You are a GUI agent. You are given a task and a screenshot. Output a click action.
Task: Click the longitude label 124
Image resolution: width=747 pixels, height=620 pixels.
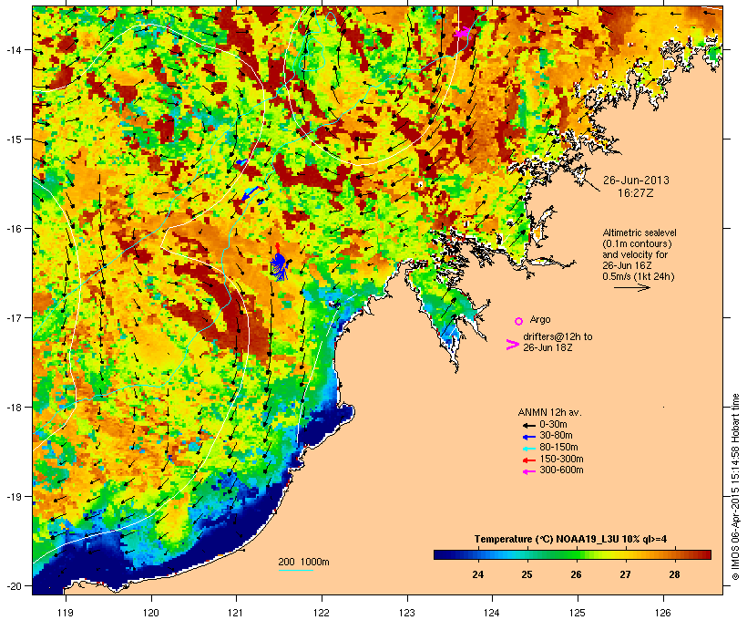coord(492,613)
